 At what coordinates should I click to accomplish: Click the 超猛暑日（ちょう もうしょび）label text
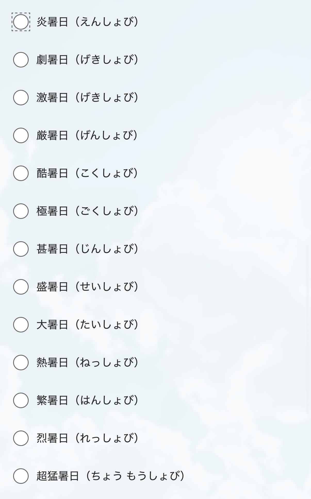click(x=111, y=476)
